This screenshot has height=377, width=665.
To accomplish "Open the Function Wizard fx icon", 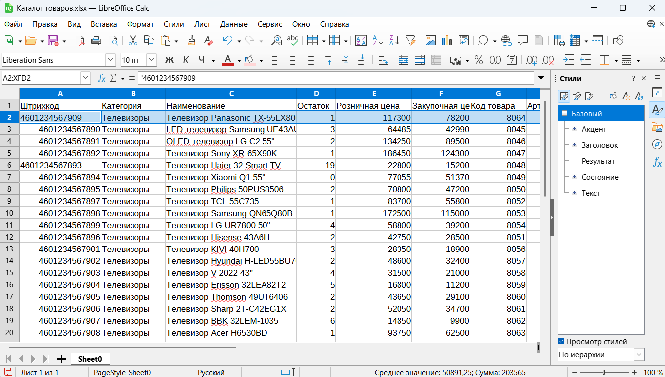I will coord(102,78).
